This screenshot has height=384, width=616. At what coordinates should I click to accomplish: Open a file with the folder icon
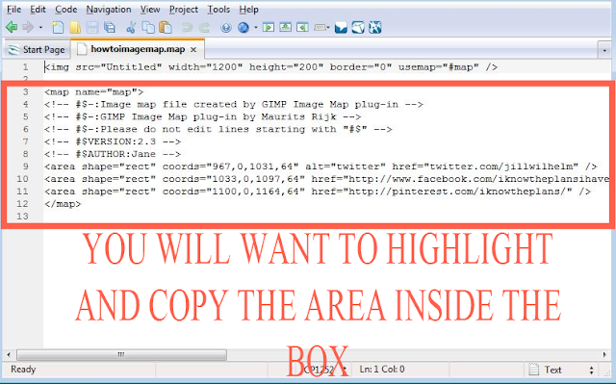[x=75, y=28]
